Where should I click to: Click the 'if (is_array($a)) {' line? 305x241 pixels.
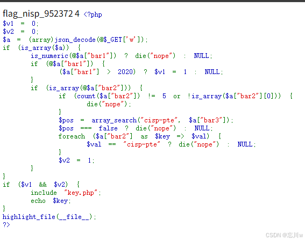41,48
